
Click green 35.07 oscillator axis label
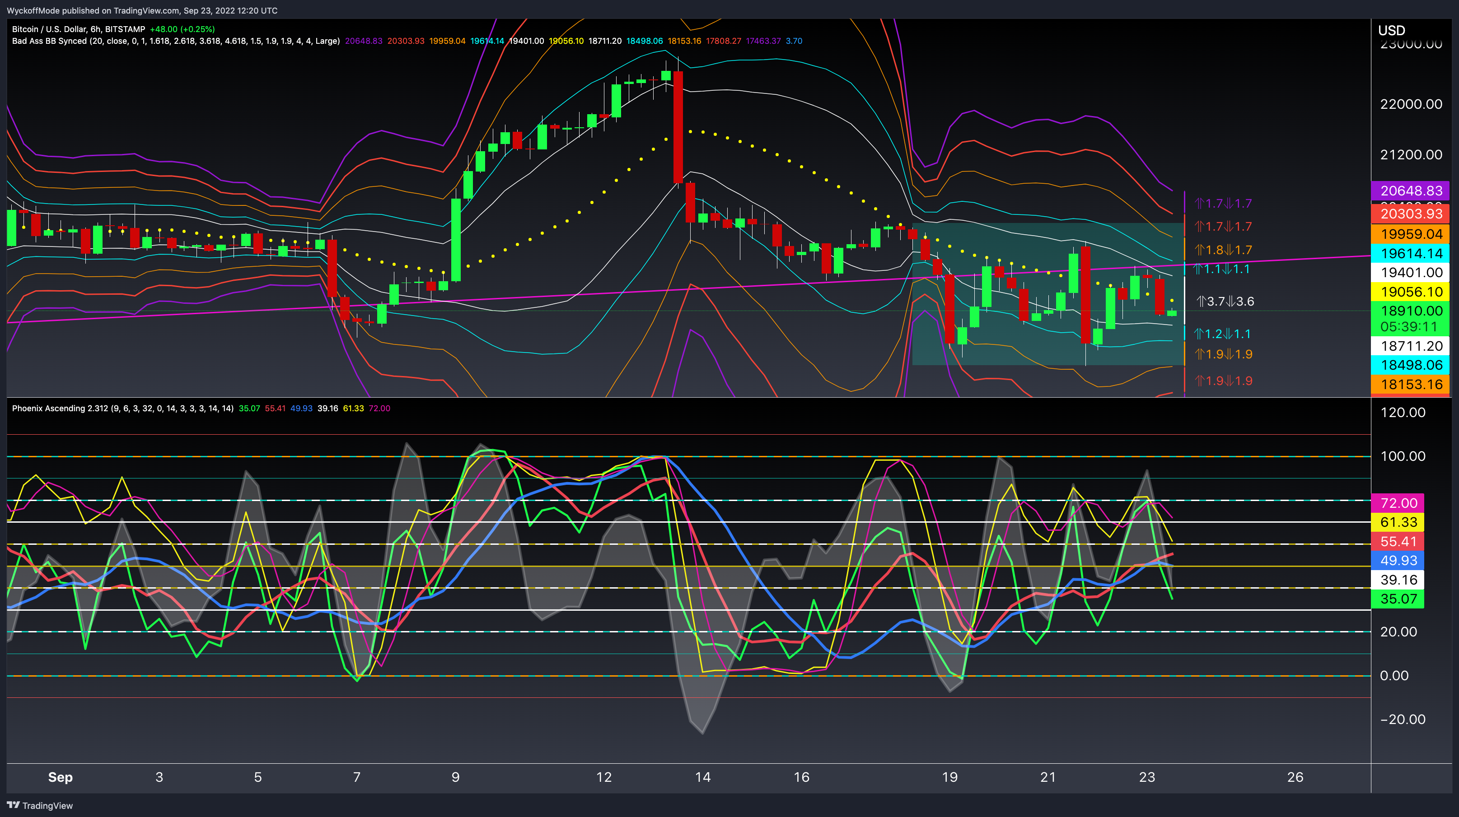(x=1398, y=599)
